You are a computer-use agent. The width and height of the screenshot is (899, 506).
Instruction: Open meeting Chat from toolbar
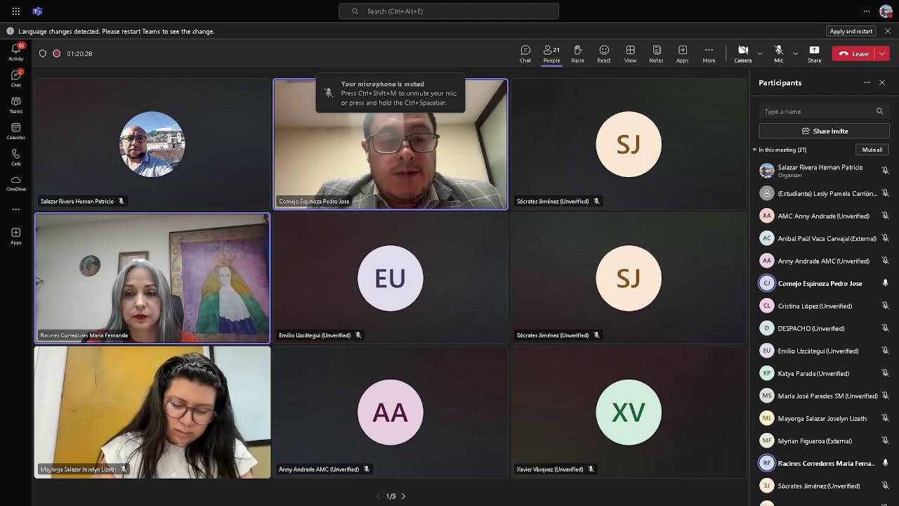tap(525, 53)
